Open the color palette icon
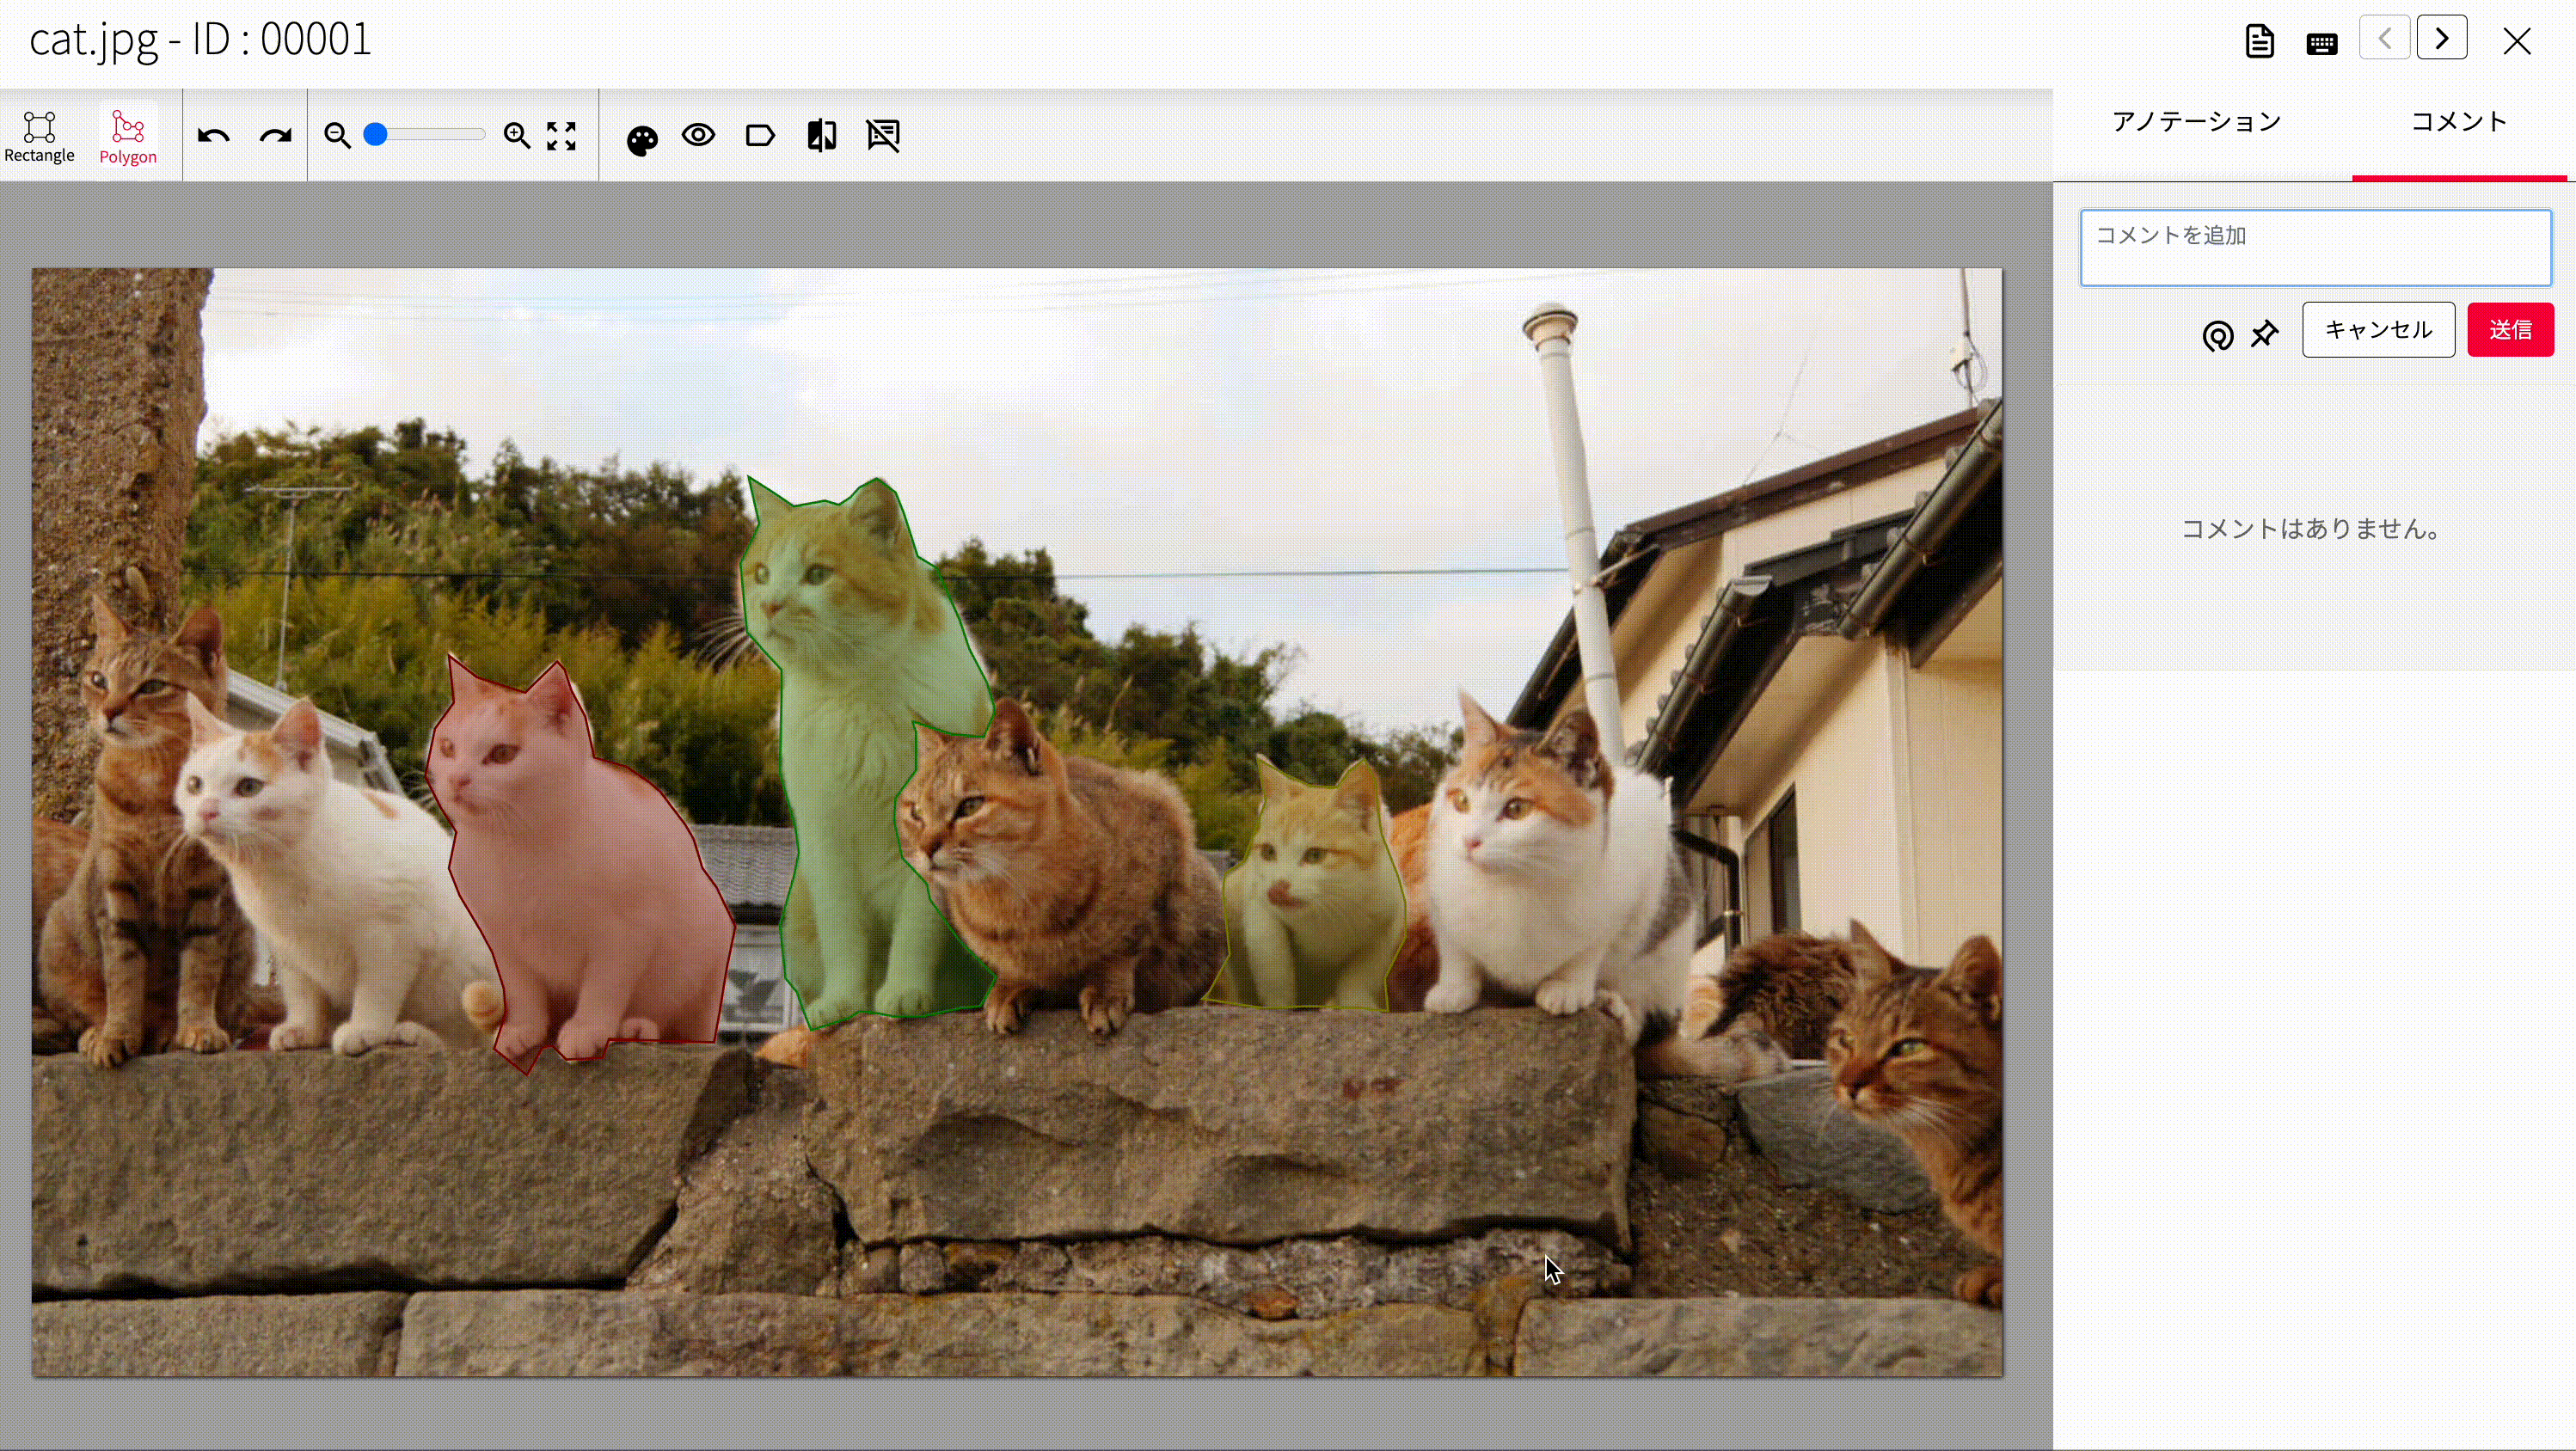Screen dimensions: 2576x1451 pyautogui.click(x=642, y=140)
